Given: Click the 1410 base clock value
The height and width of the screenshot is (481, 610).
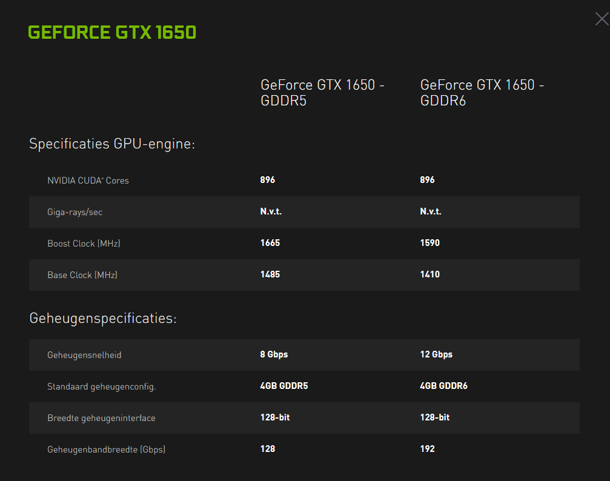Looking at the screenshot, I should point(430,274).
